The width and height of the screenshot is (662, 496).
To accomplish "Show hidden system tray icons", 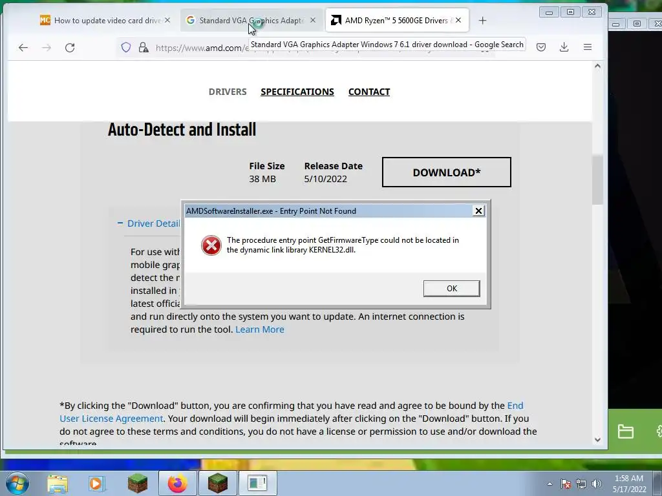I will tap(550, 484).
